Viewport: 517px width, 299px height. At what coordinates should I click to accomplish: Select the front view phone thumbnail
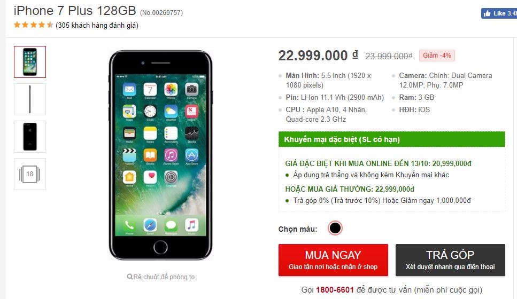pos(30,62)
